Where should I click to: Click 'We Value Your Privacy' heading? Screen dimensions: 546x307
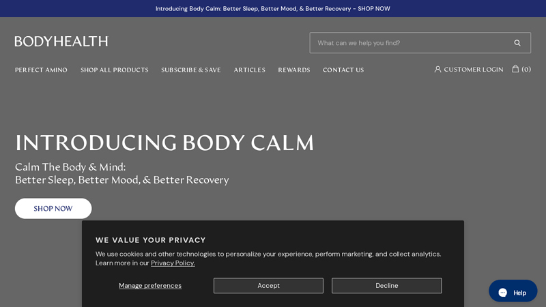coord(151,240)
